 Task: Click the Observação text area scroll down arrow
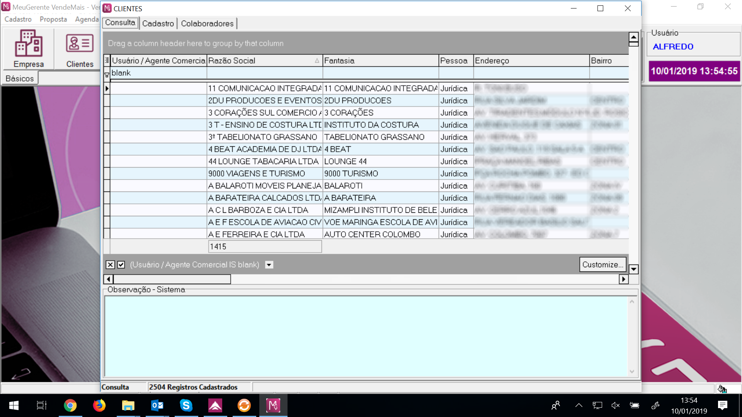[x=632, y=371]
